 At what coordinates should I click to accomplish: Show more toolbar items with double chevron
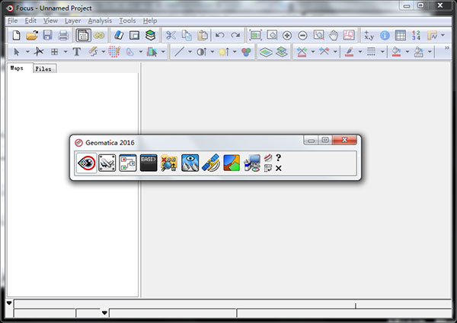[446, 48]
